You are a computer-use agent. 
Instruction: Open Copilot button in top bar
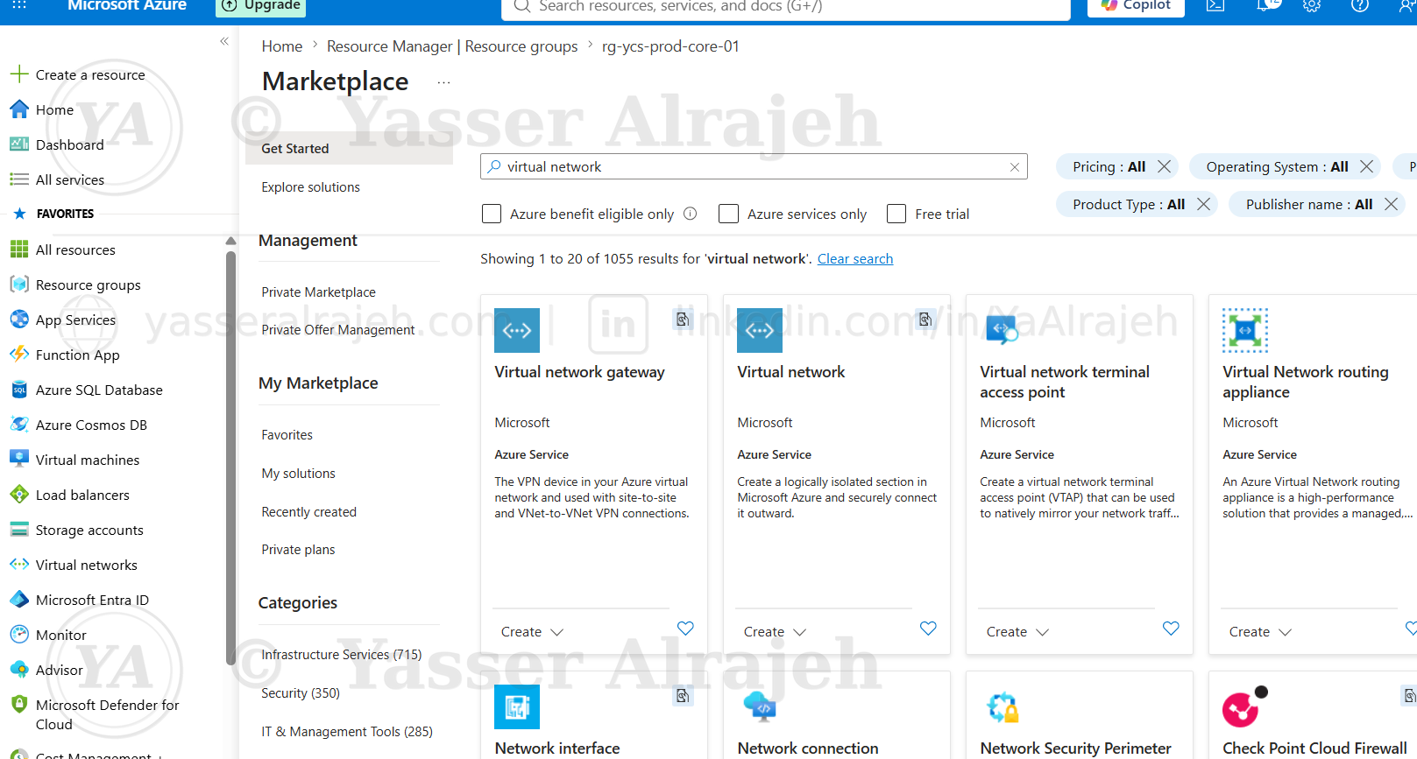1136,6
